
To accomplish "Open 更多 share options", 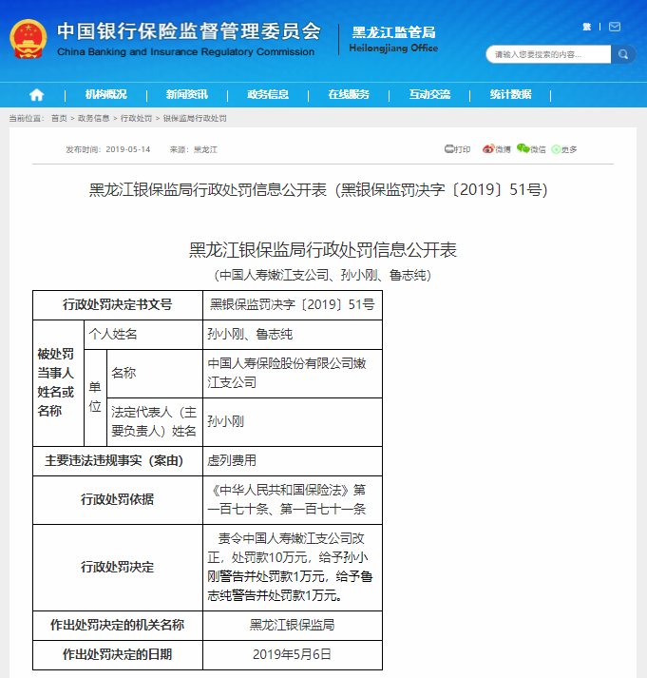I will (564, 149).
